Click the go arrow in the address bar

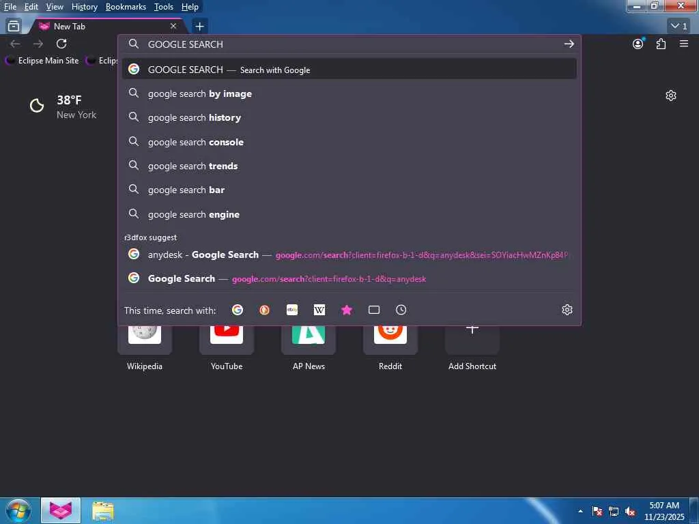(x=569, y=44)
